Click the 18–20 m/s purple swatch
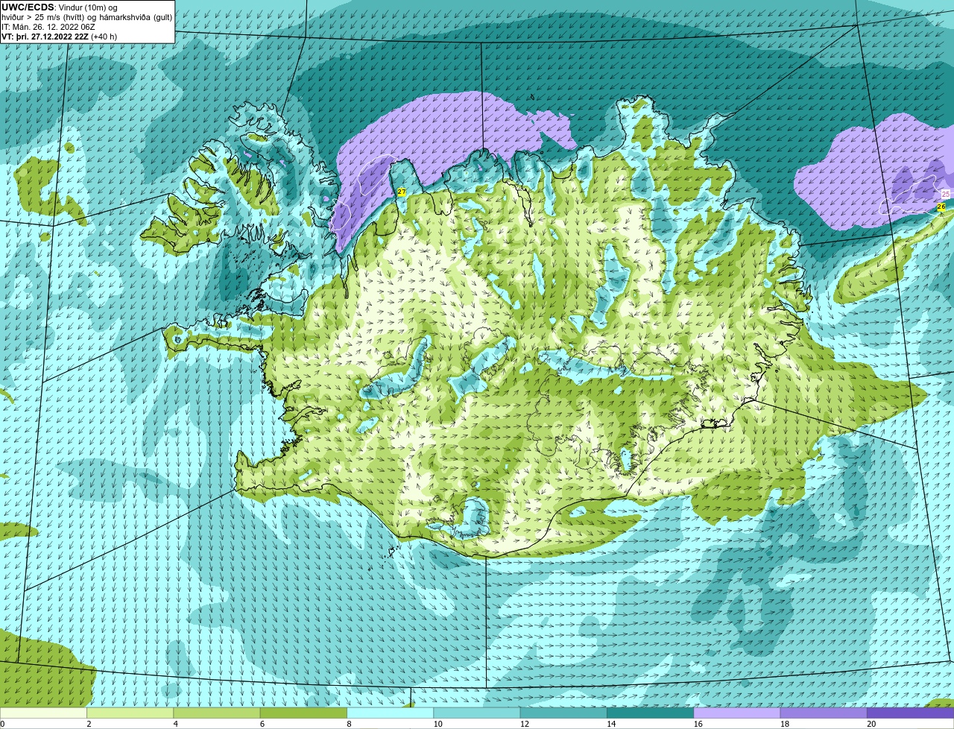The height and width of the screenshot is (729, 954). pyautogui.click(x=824, y=713)
